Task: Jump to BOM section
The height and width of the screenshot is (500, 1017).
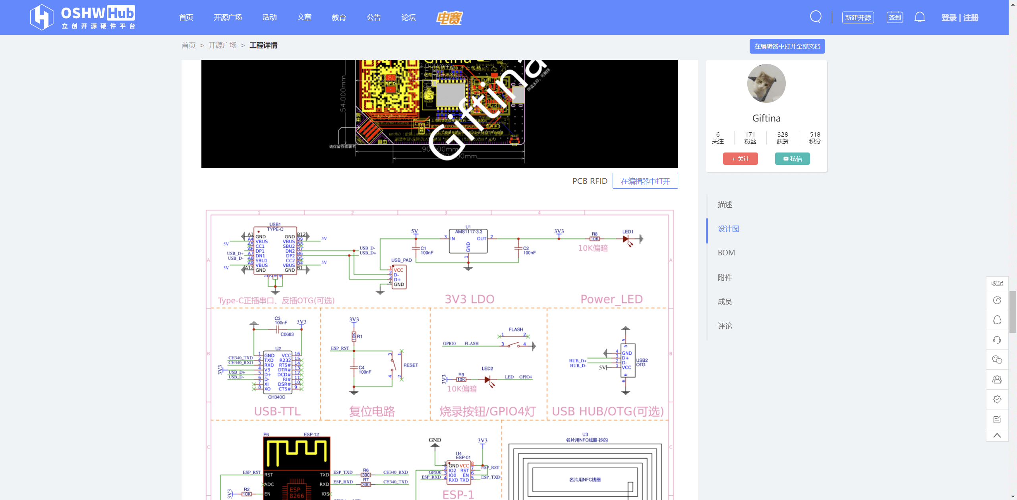Action: click(x=726, y=253)
